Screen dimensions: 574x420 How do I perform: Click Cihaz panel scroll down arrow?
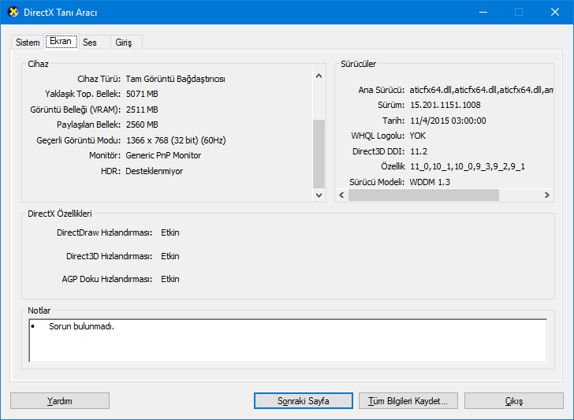(x=319, y=195)
